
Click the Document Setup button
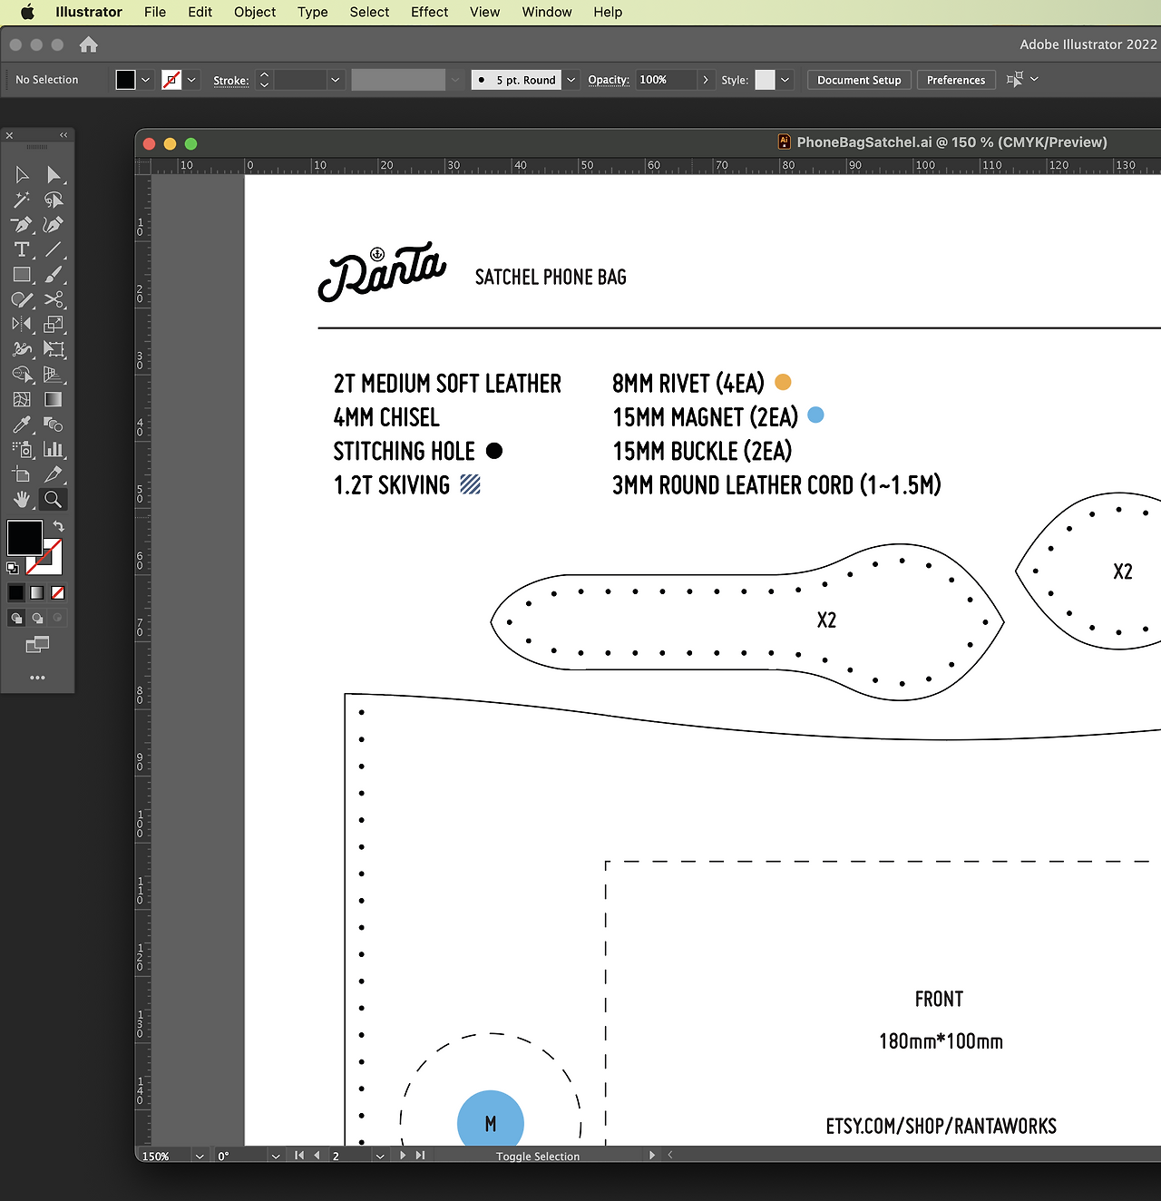point(859,80)
